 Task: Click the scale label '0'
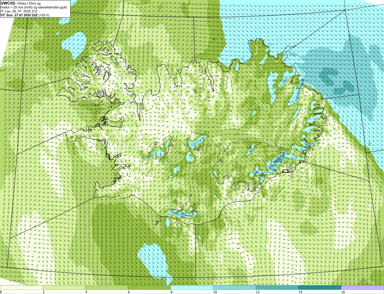coord(1,292)
